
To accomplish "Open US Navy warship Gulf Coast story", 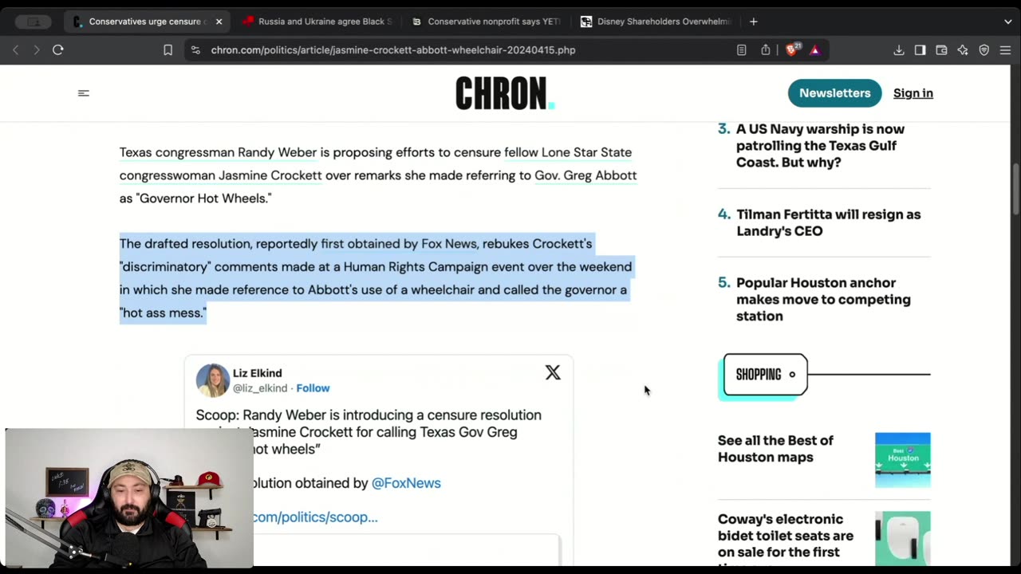I will coord(820,146).
